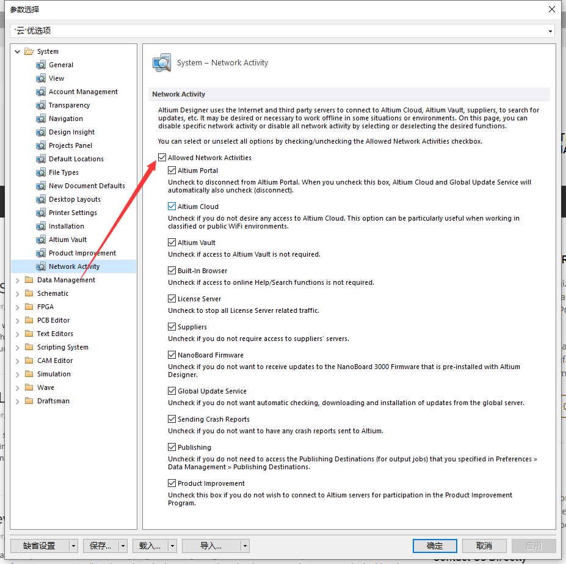This screenshot has height=564, width=566.
Task: Click the Schematic folder icon
Action: (x=29, y=293)
